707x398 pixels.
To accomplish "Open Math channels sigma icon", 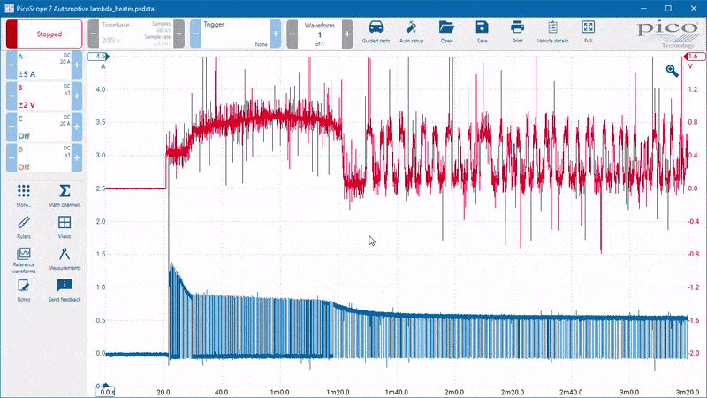I will pyautogui.click(x=65, y=191).
